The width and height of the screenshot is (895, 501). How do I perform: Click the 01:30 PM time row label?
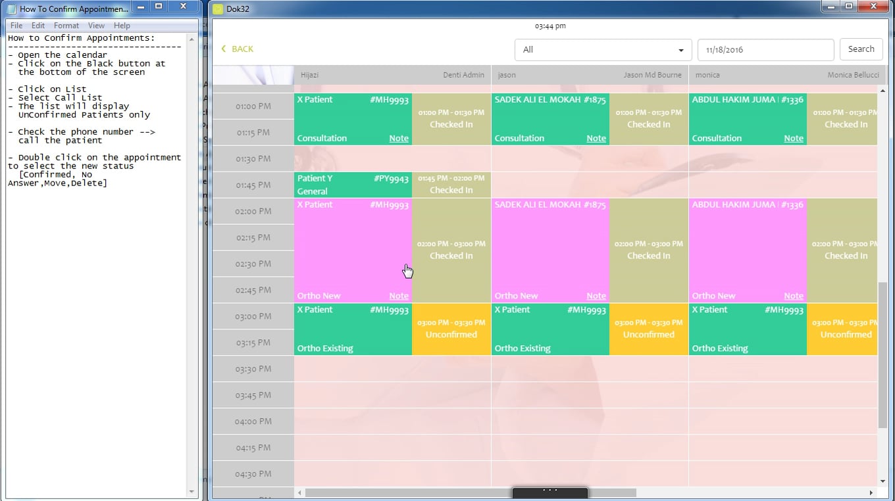tap(253, 158)
